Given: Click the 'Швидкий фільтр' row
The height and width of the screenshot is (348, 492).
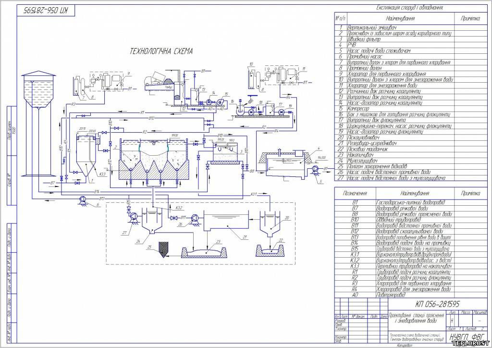Looking at the screenshot, I should [412, 39].
